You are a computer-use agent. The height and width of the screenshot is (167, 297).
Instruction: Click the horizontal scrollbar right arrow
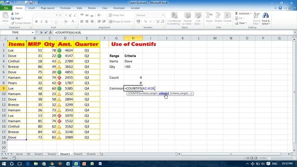[x=289, y=154]
